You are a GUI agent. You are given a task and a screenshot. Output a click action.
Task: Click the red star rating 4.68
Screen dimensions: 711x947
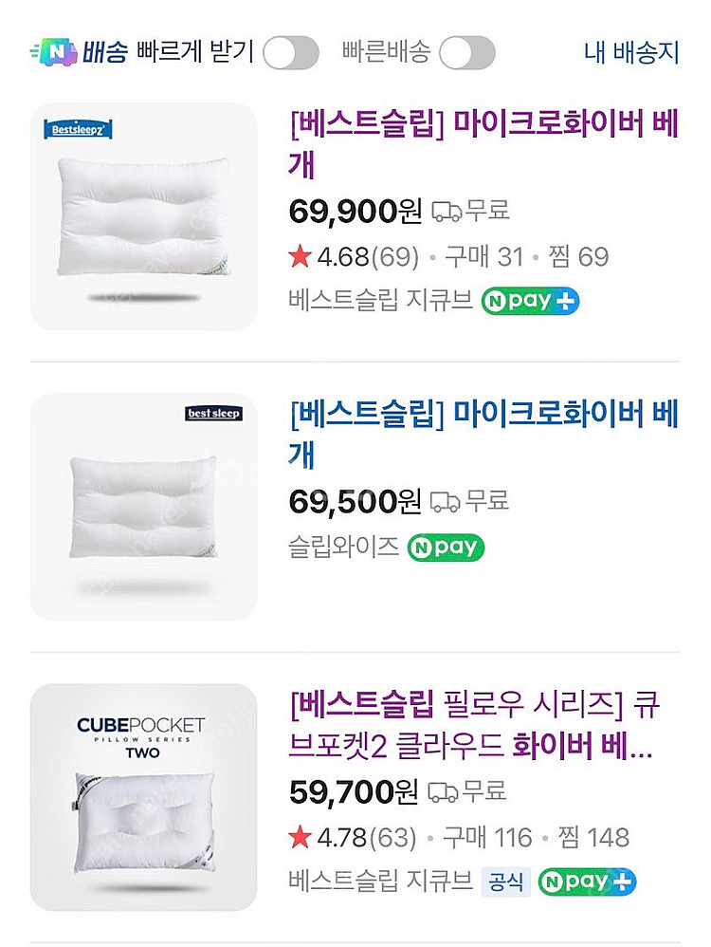point(301,256)
